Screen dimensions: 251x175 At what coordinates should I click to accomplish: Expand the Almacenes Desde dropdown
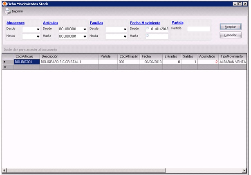(38, 29)
